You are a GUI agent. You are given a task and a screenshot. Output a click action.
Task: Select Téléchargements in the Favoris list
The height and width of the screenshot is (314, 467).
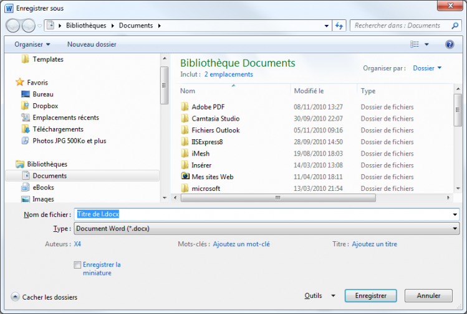(x=57, y=129)
